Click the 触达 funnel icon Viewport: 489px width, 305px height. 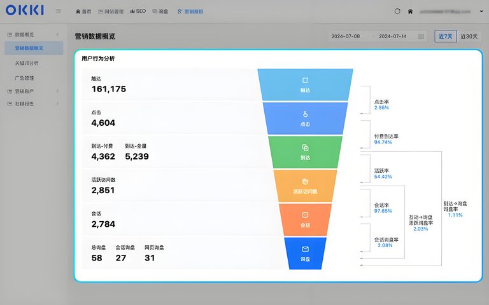point(306,80)
